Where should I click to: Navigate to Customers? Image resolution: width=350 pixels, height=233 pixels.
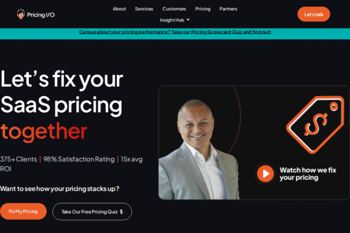[174, 9]
